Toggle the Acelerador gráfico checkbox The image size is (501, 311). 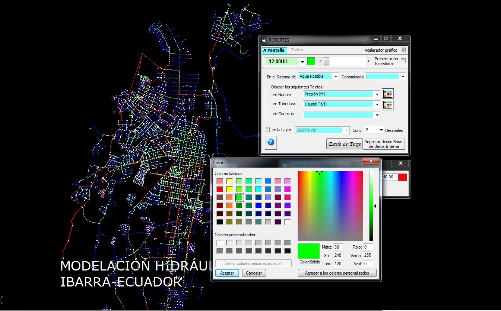tap(403, 50)
